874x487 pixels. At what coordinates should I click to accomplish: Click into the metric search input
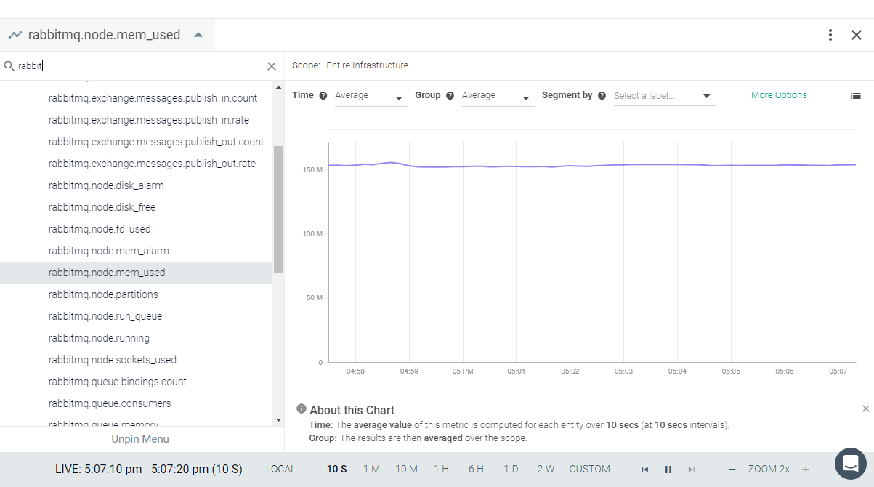coord(141,66)
